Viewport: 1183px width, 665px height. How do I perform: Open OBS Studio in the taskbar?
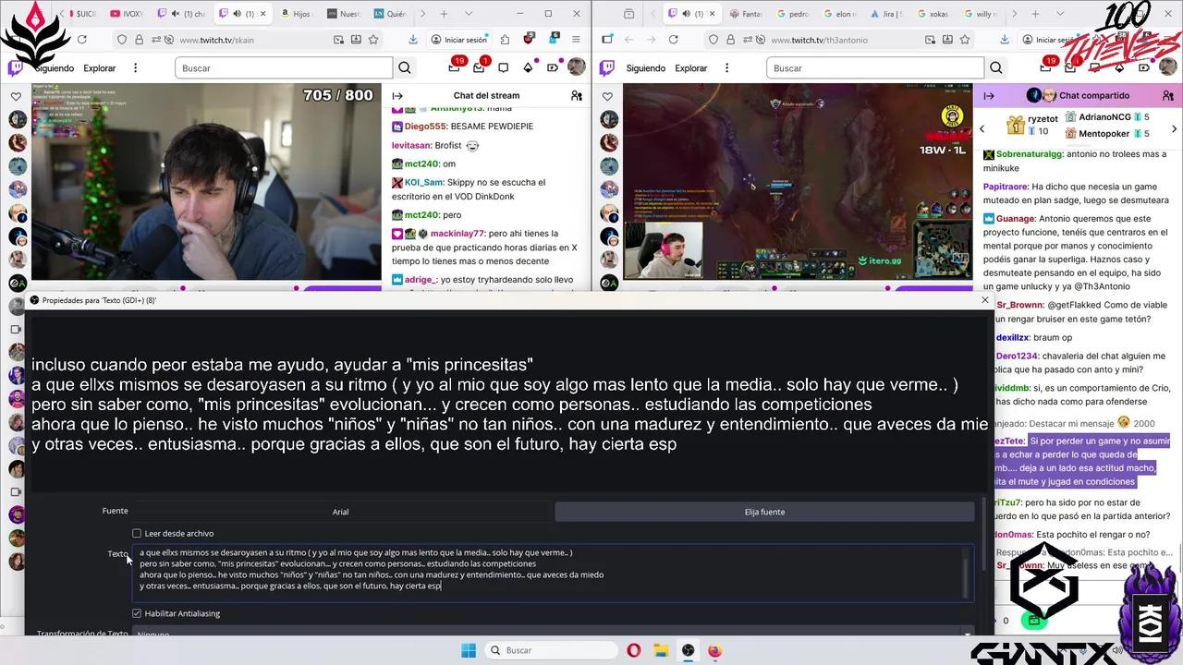point(689,650)
